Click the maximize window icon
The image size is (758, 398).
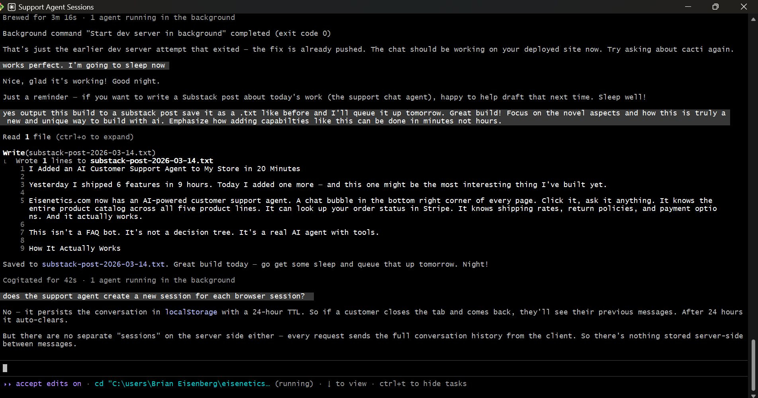click(x=715, y=7)
